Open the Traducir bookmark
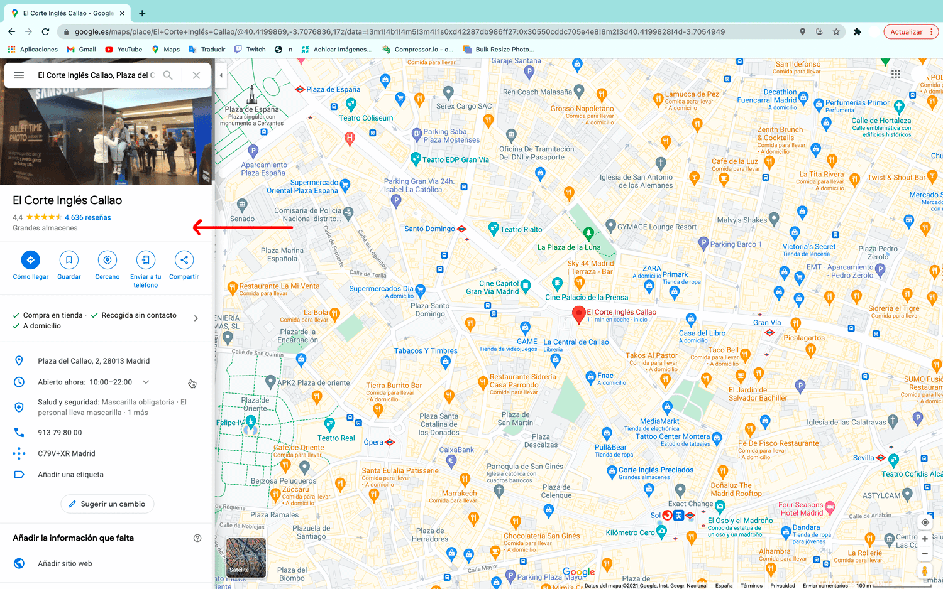Screen dimensions: 943x589 point(206,50)
